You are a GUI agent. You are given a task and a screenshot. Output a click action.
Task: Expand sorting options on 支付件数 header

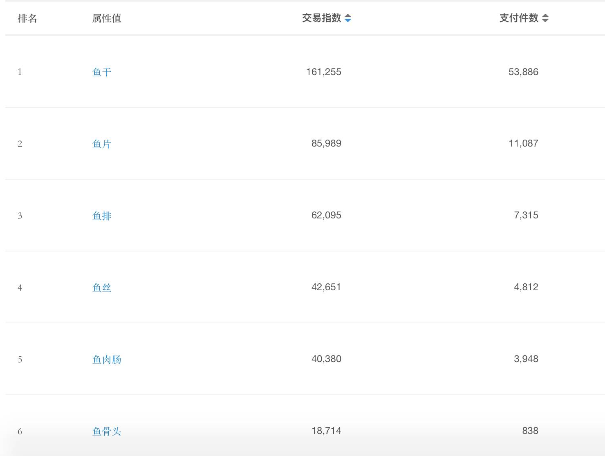pos(545,18)
